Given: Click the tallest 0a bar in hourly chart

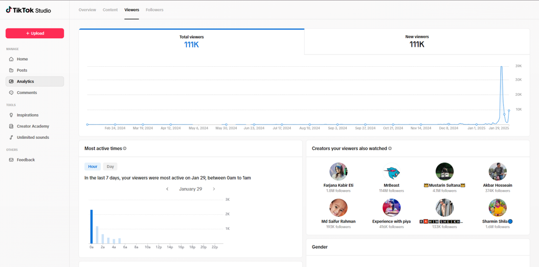Looking at the screenshot, I should pyautogui.click(x=91, y=227).
